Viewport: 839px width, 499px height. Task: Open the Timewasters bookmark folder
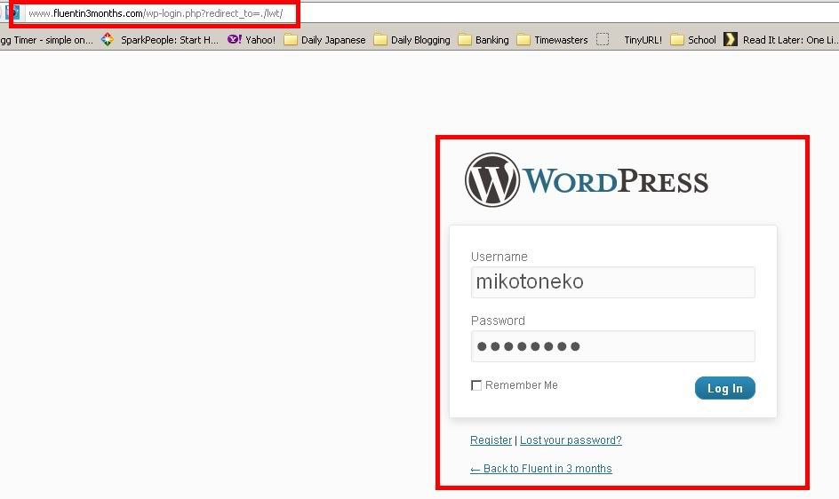552,40
